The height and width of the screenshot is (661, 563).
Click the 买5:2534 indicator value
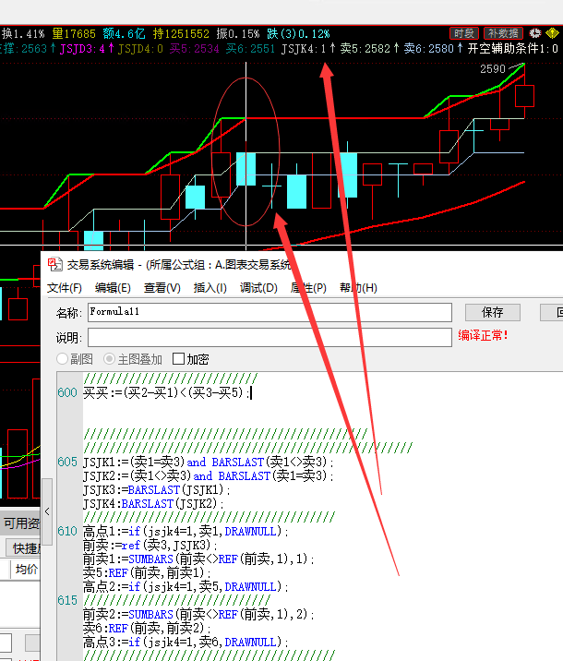tap(194, 49)
